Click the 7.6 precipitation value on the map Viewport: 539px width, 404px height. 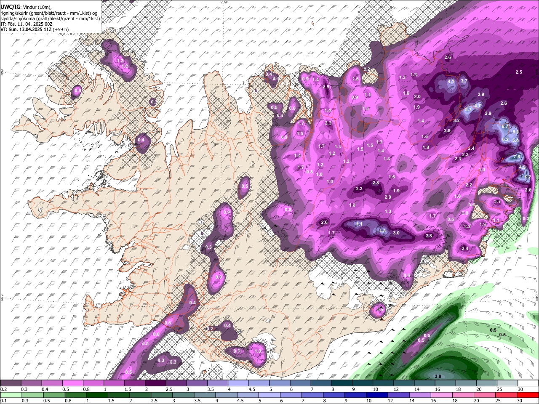517,157
